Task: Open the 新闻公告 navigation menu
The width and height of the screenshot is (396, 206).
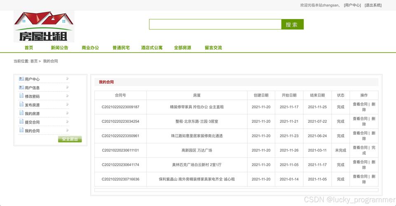Action: (x=59, y=48)
